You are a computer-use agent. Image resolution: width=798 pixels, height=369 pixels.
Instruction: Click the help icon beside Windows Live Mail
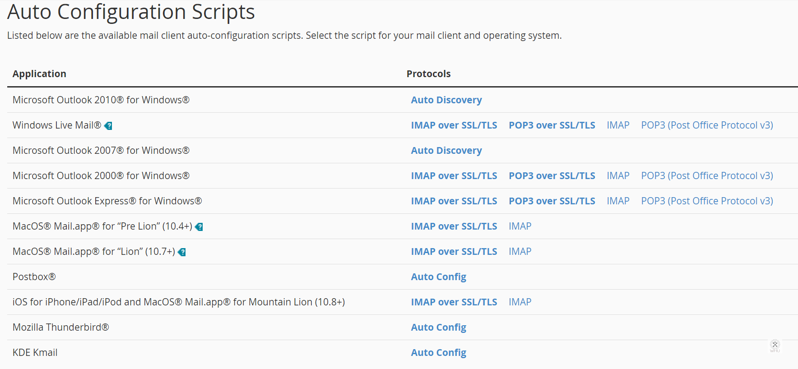(108, 126)
